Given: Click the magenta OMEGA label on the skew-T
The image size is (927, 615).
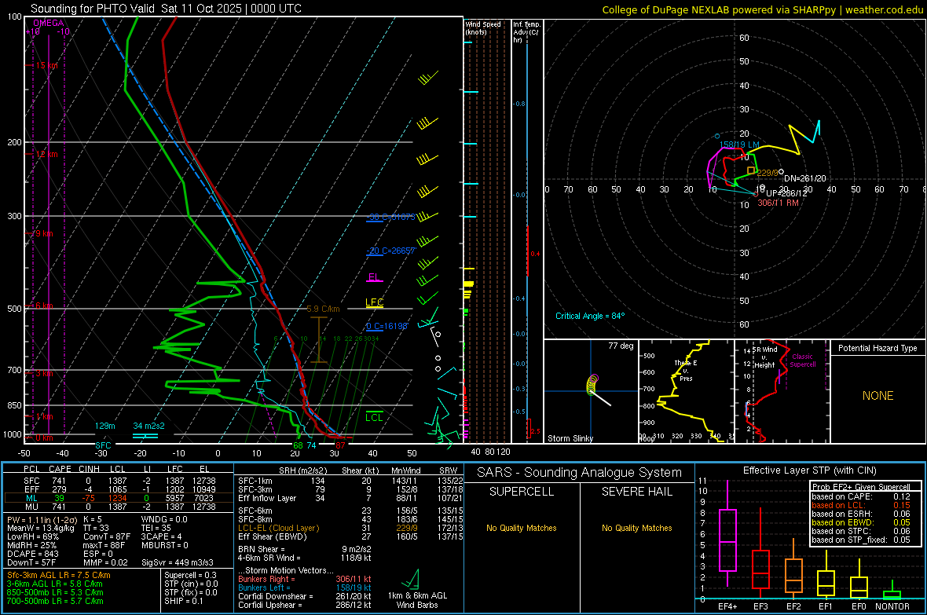Looking at the screenshot, I should (49, 23).
